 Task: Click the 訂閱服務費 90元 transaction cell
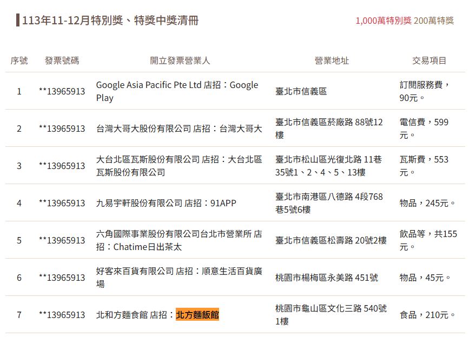(425, 91)
